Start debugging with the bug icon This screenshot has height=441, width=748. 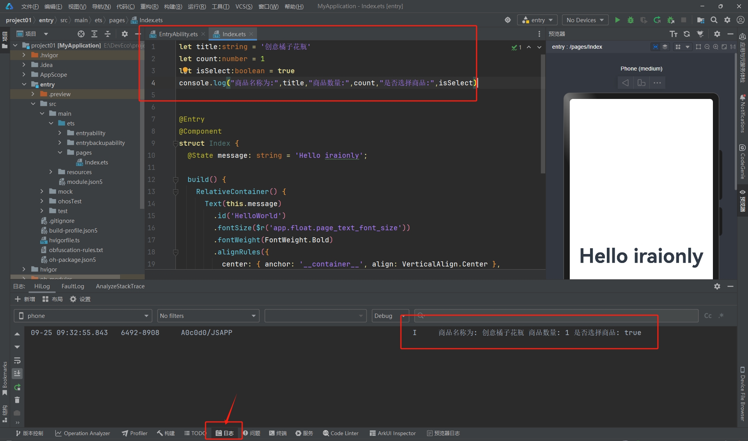coord(630,20)
